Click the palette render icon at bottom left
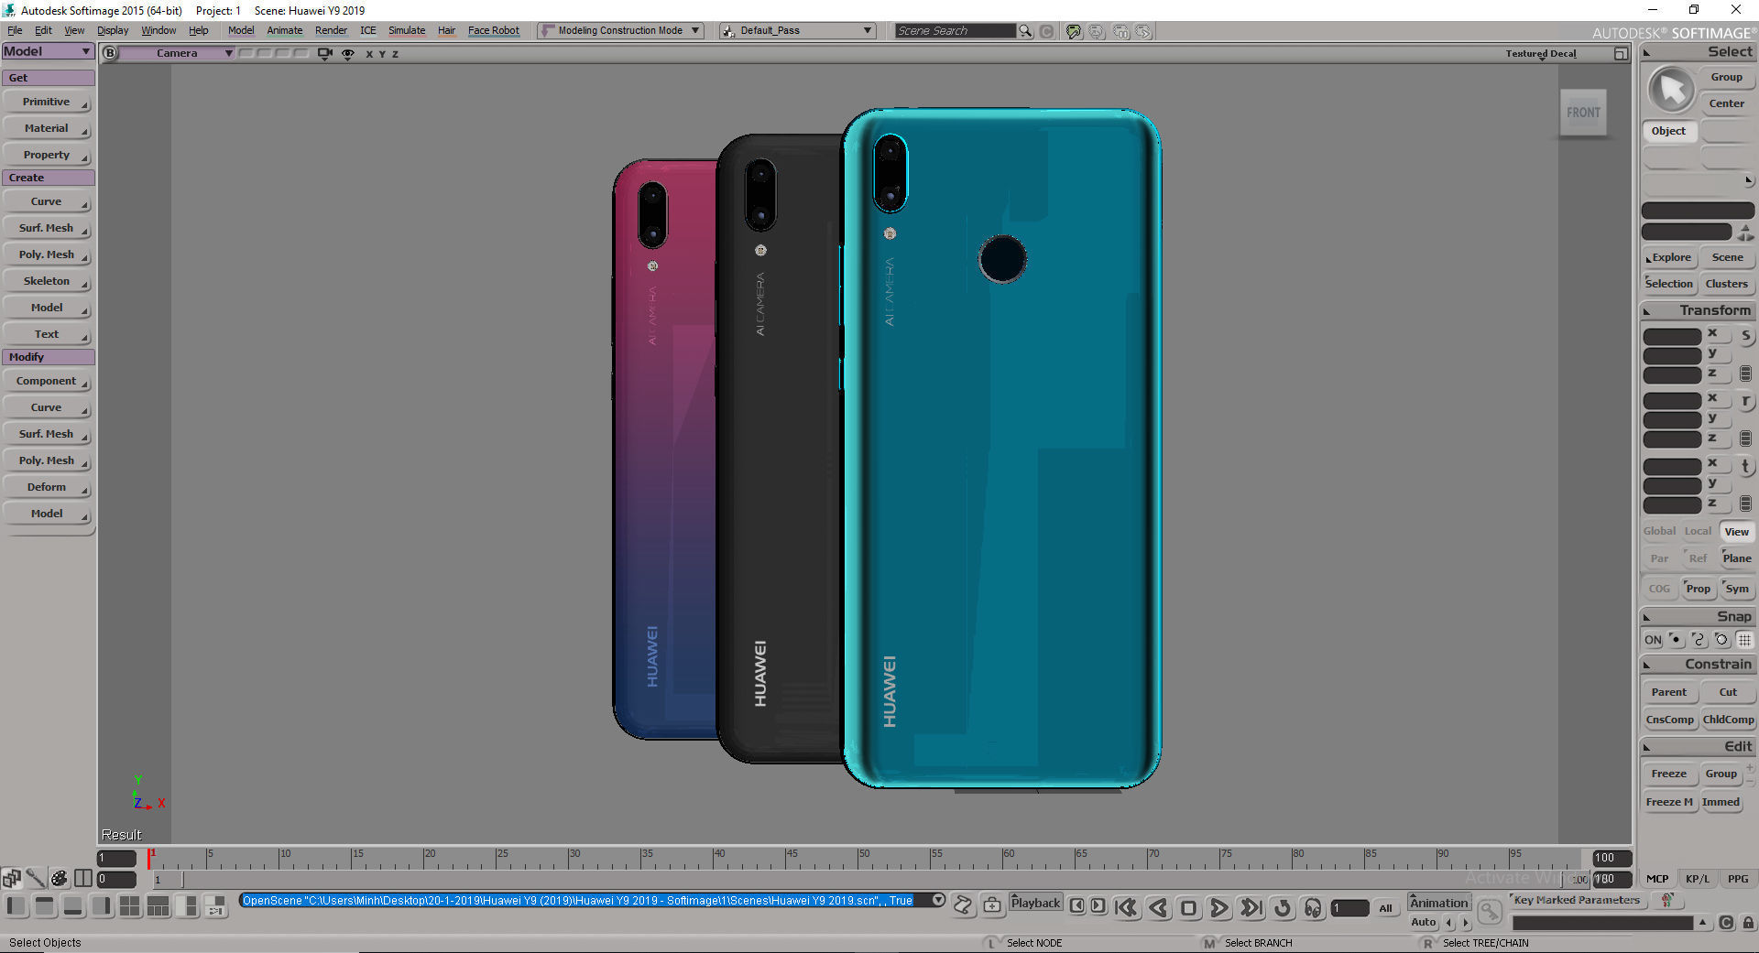This screenshot has width=1759, height=953. coord(60,879)
